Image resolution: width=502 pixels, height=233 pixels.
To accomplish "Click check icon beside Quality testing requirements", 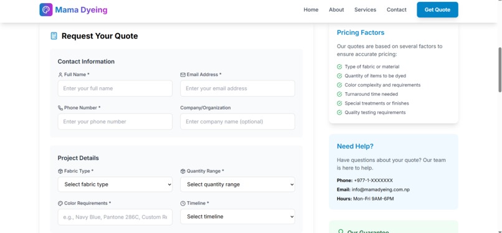I will pyautogui.click(x=339, y=112).
